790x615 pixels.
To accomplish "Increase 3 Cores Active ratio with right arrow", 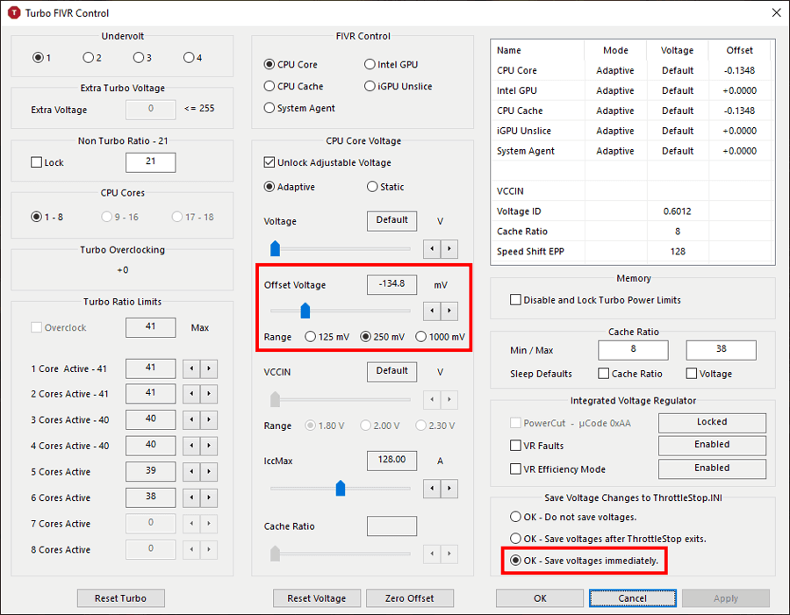I will 209,419.
